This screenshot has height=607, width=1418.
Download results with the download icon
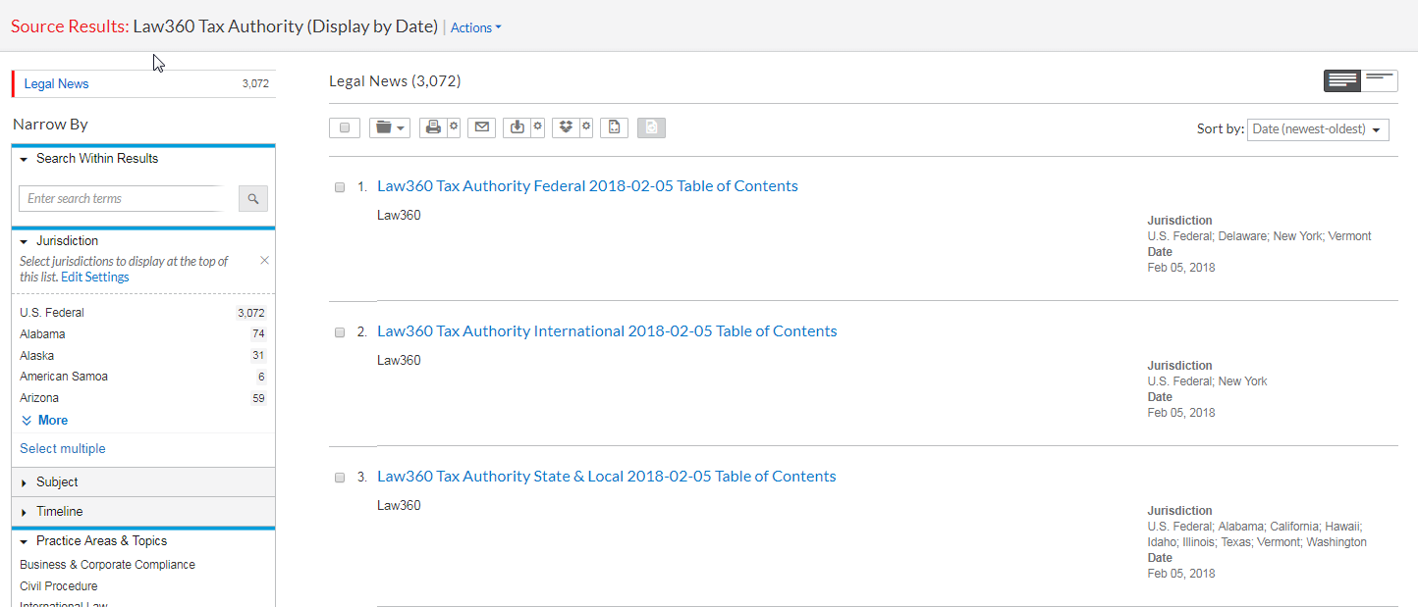click(x=517, y=127)
